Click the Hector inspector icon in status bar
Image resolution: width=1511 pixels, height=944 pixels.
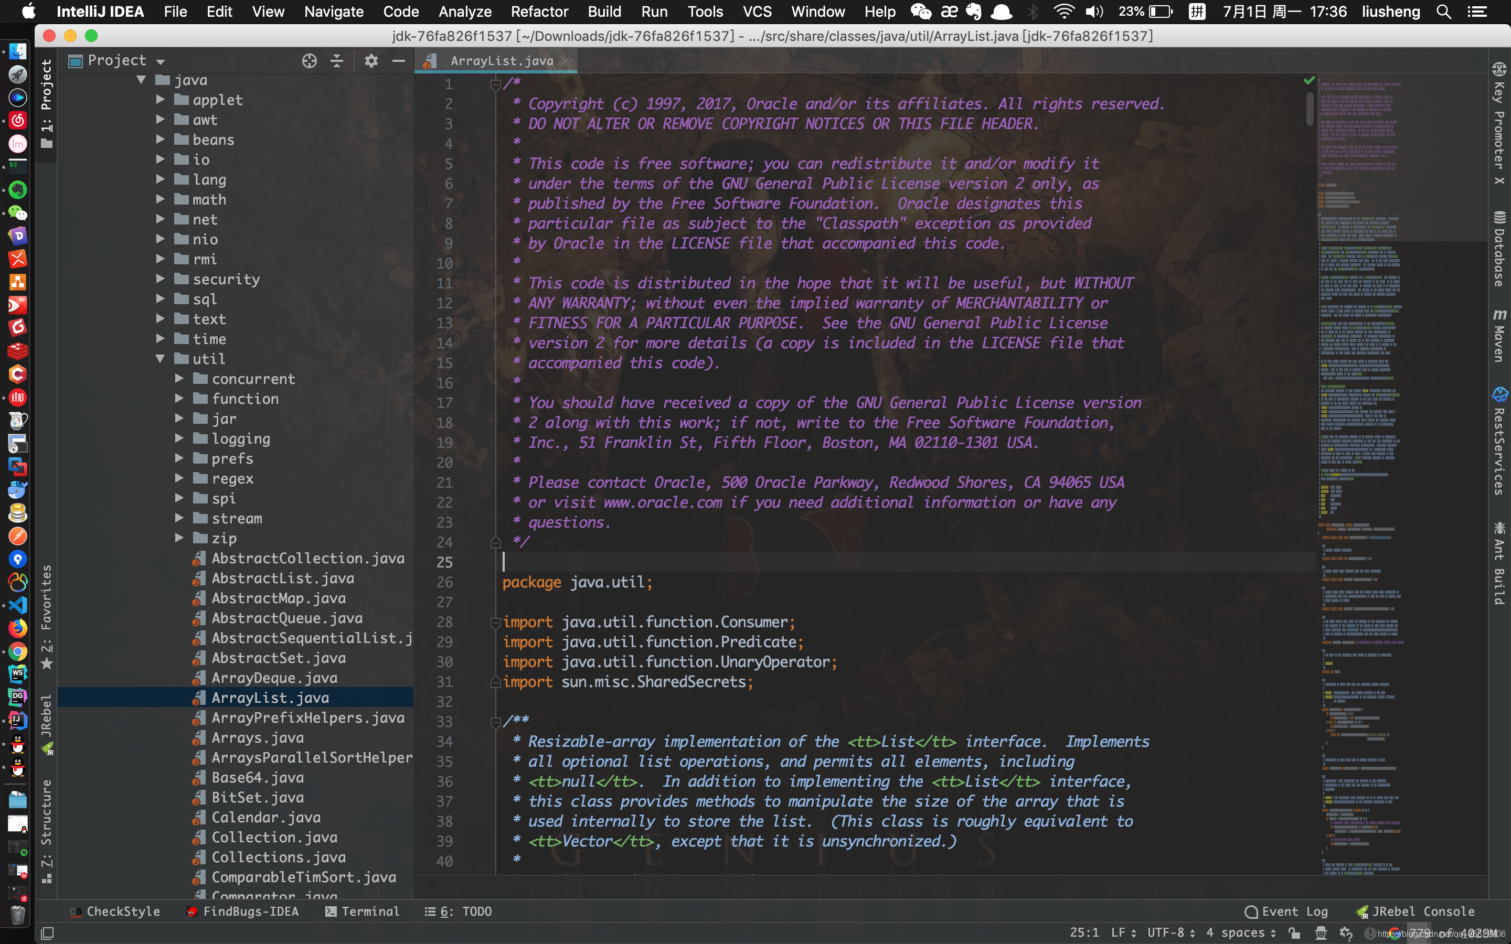(x=1321, y=933)
